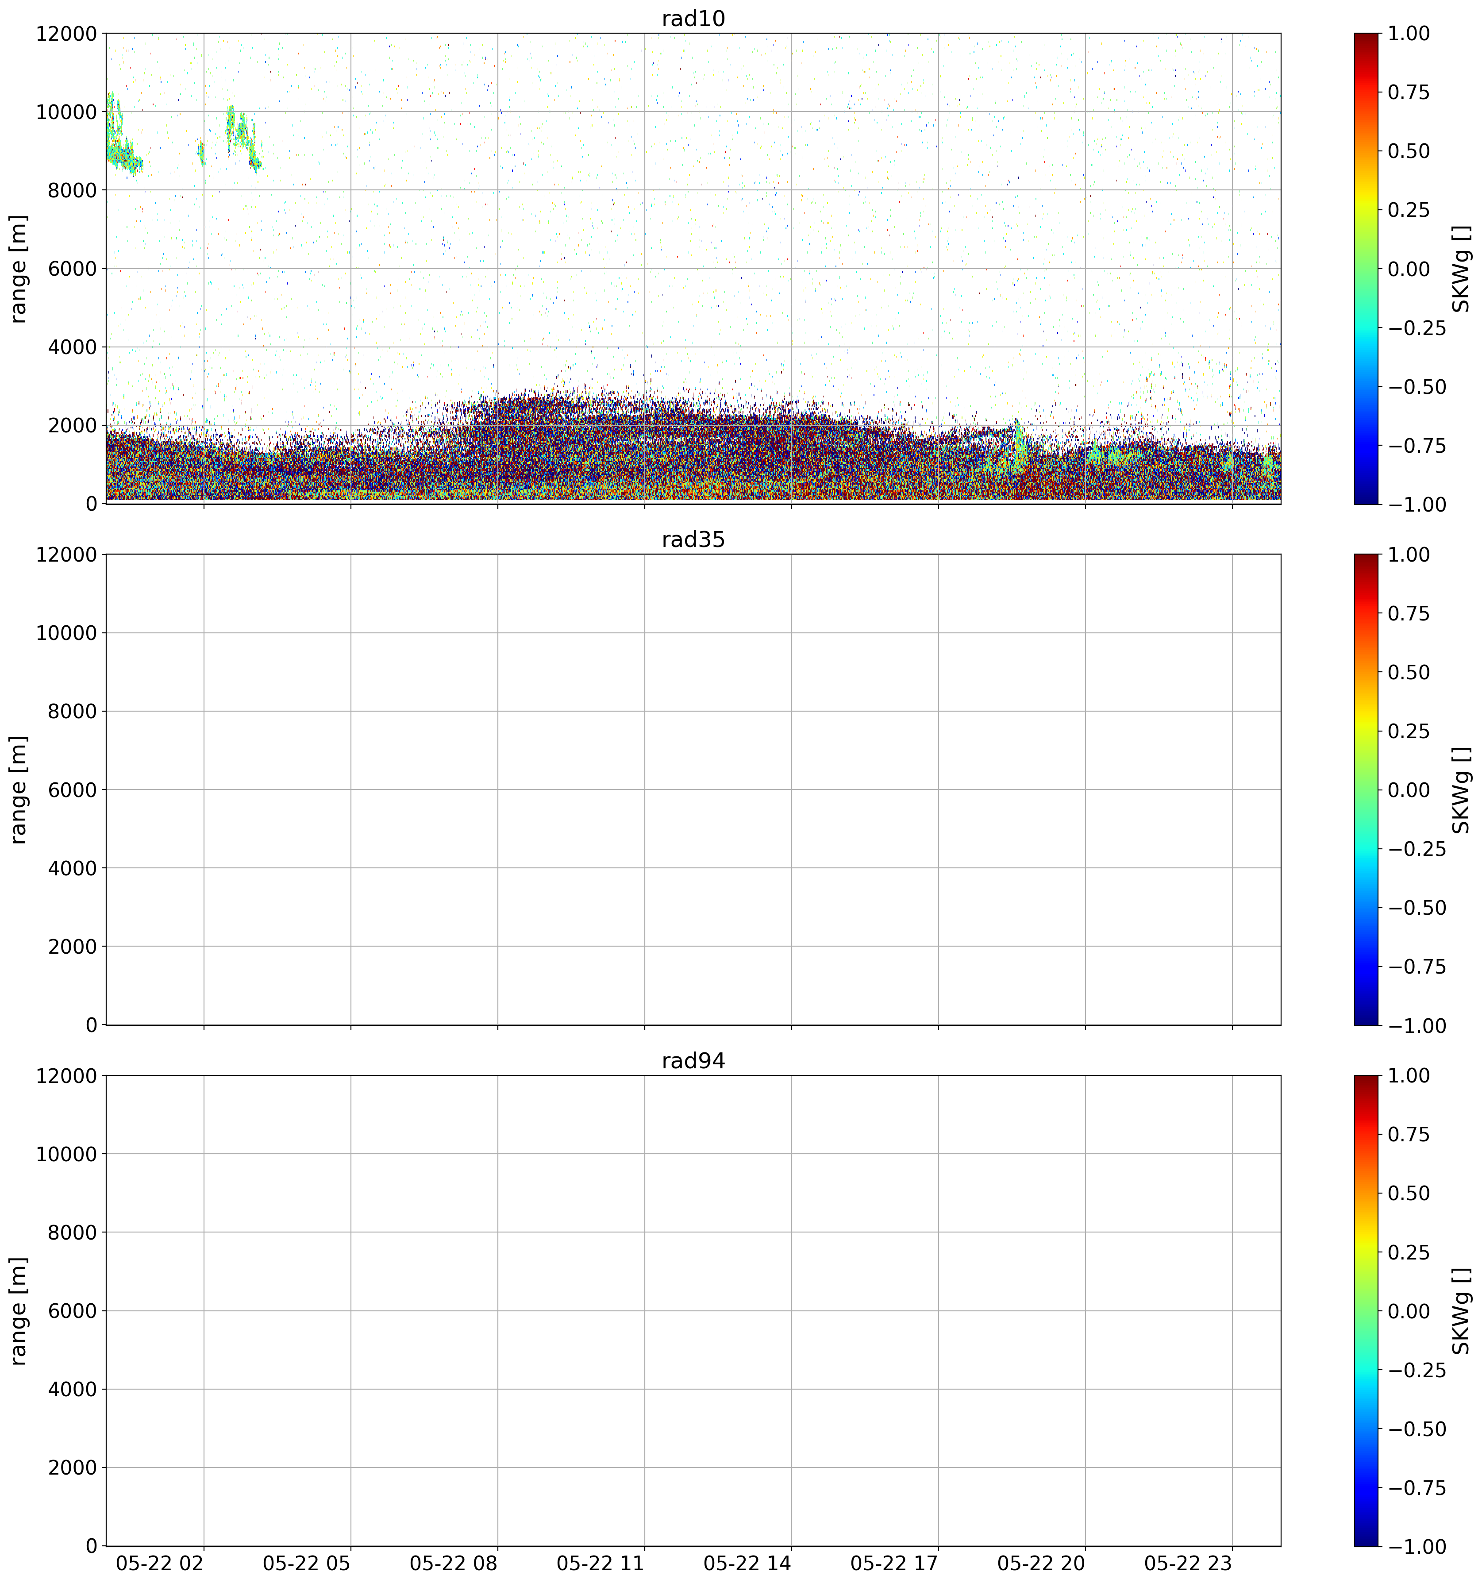Screen dimensions: 1482x1583
Task: Click the 0.75 label on rad35 colorbar
Action: coord(1409,613)
